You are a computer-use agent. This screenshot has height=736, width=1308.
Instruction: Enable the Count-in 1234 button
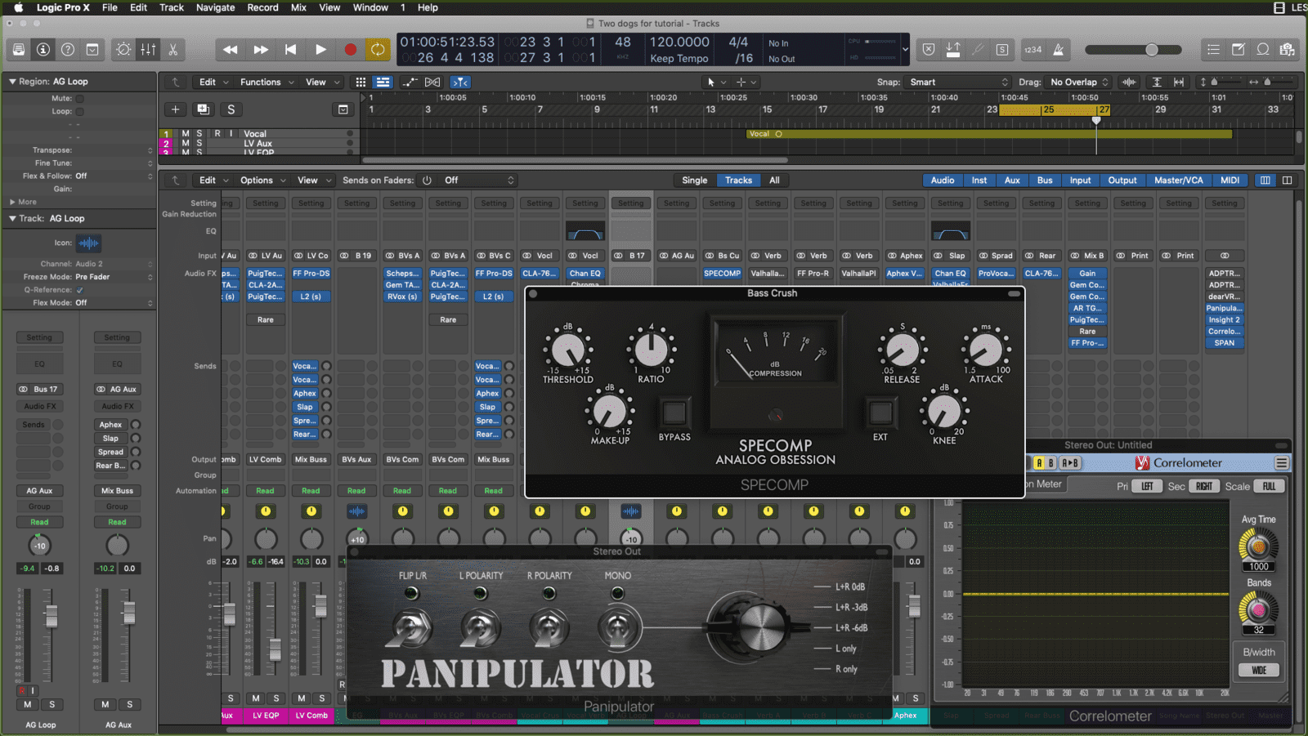[x=1033, y=50]
